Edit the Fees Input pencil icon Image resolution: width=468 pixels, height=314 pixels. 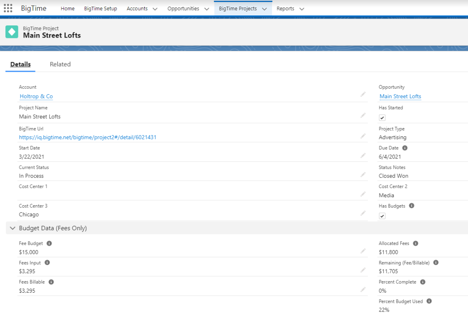click(x=363, y=270)
